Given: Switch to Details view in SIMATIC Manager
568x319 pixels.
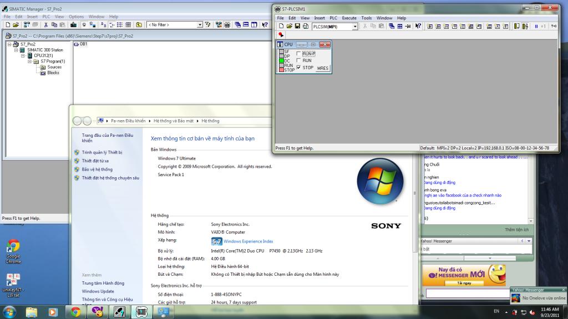Looking at the screenshot, I should tap(128, 24).
